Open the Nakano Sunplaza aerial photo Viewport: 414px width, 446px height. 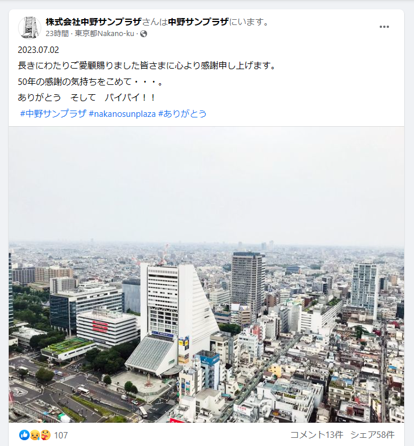pyautogui.click(x=206, y=274)
